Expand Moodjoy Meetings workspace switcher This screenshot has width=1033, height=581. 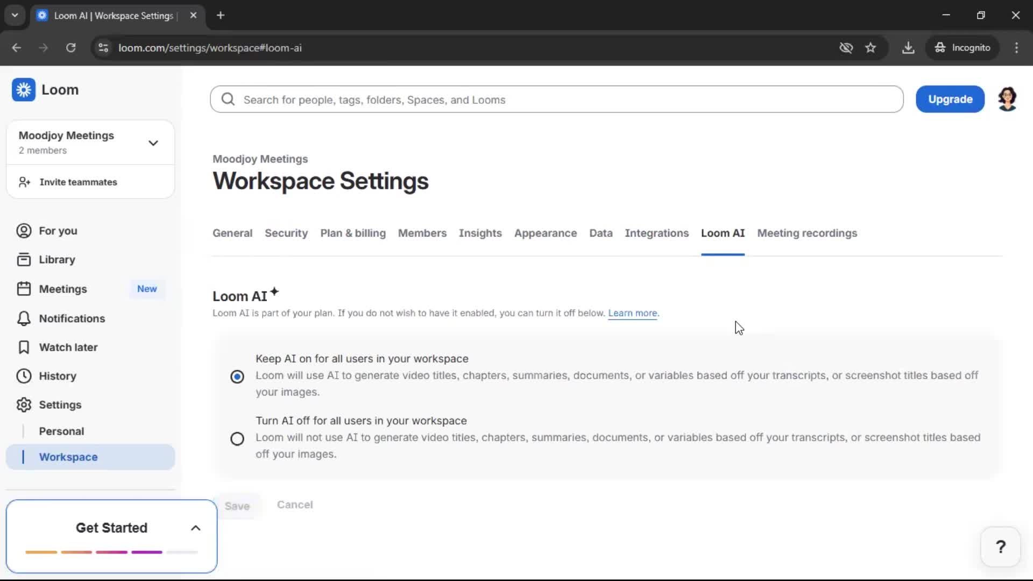[153, 143]
